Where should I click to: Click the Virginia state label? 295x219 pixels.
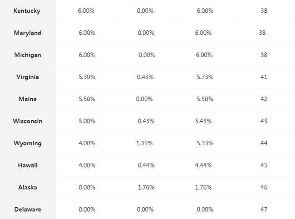click(28, 77)
